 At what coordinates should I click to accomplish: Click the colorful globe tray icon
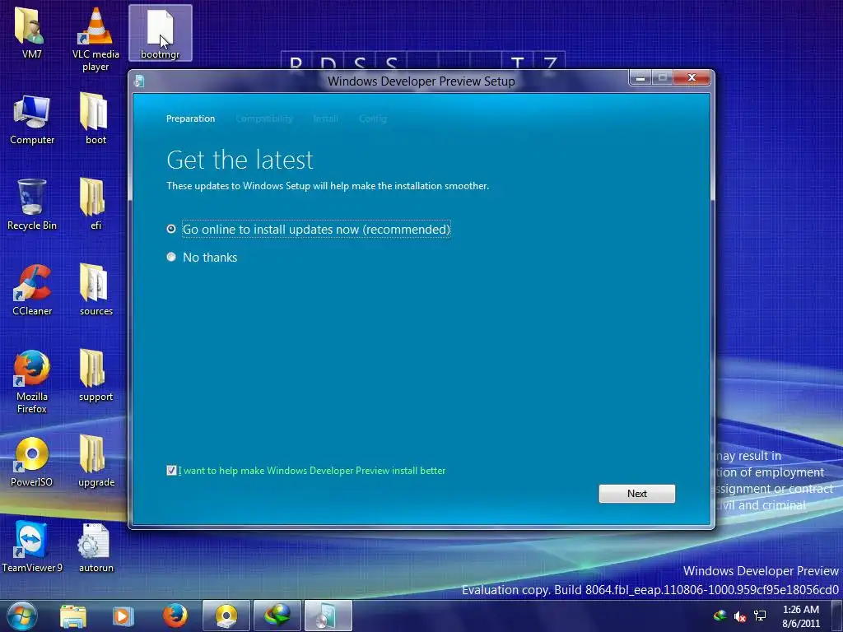pyautogui.click(x=720, y=616)
